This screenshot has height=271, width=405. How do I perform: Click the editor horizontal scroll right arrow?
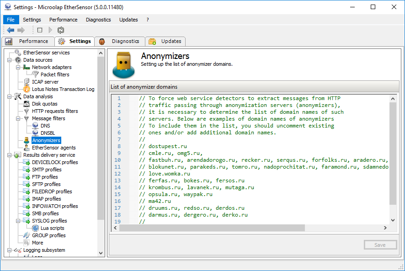(385, 228)
